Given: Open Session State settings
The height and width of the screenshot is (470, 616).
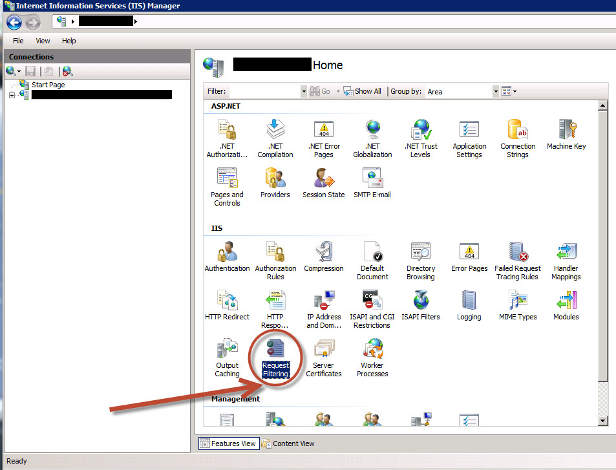Looking at the screenshot, I should pyautogui.click(x=324, y=183).
